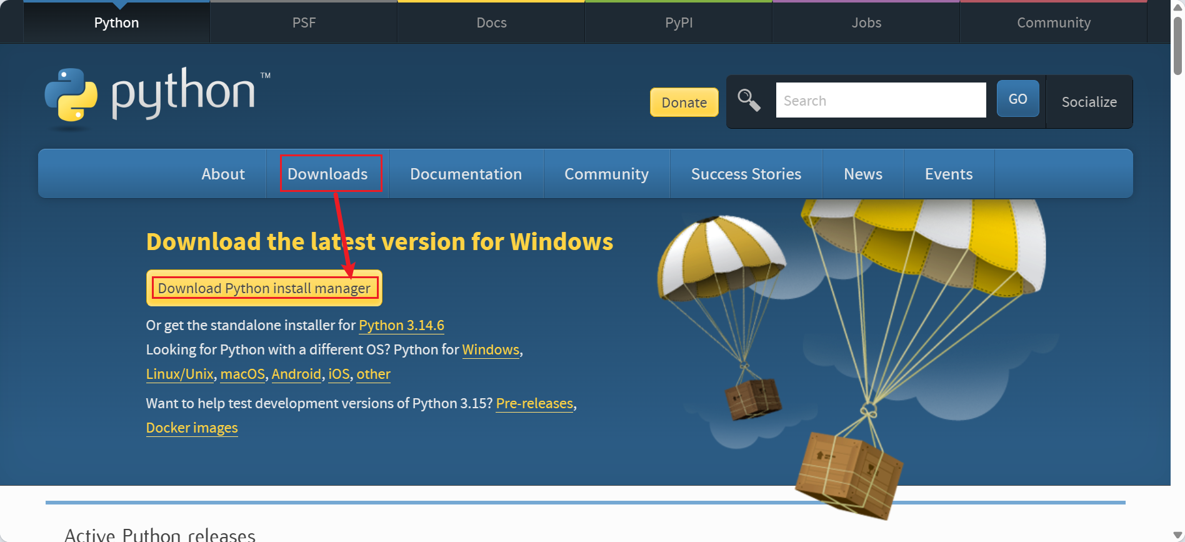The height and width of the screenshot is (542, 1185).
Task: Open the PSF tab in top bar
Action: [304, 23]
